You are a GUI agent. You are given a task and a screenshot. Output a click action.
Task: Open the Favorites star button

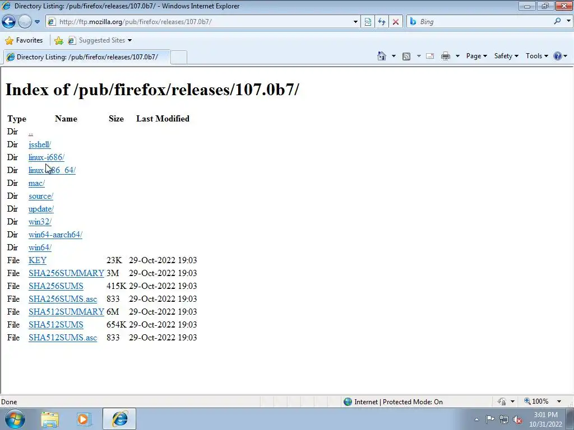[x=24, y=40]
